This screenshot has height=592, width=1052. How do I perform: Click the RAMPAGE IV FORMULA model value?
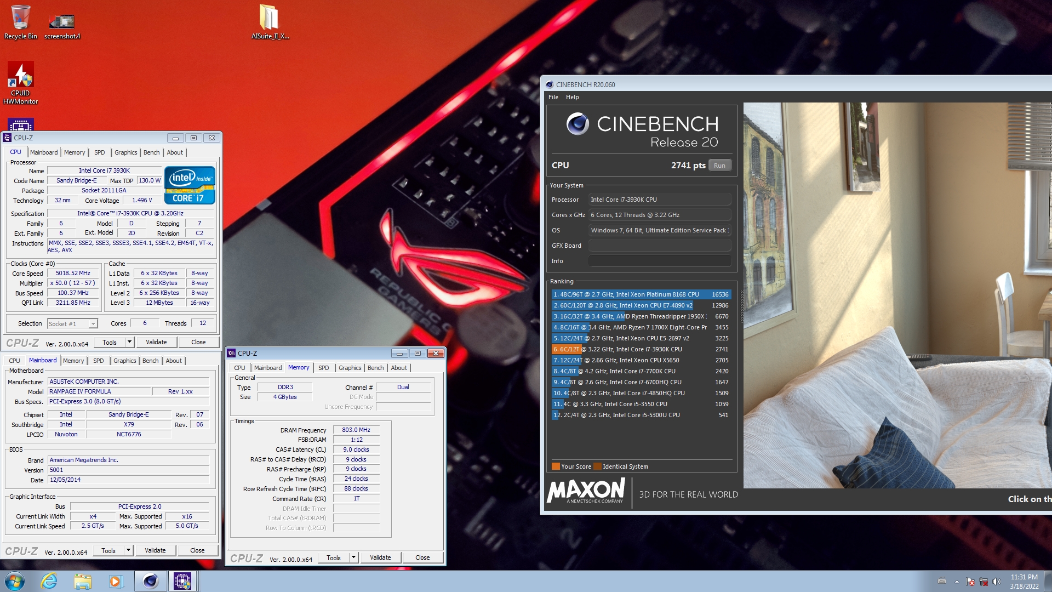(99, 391)
